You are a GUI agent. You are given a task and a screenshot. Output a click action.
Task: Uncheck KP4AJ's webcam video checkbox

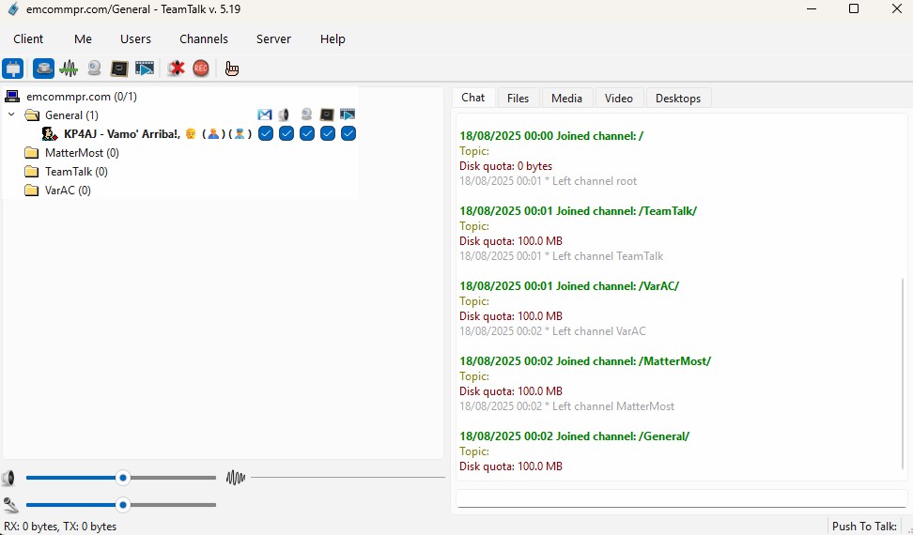(307, 133)
